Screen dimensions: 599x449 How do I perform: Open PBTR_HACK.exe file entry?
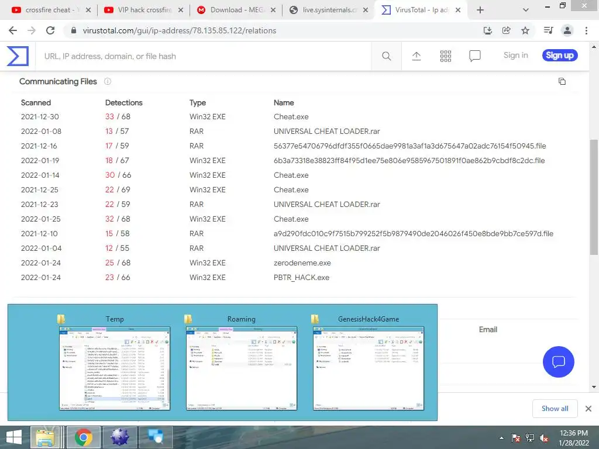coord(301,278)
